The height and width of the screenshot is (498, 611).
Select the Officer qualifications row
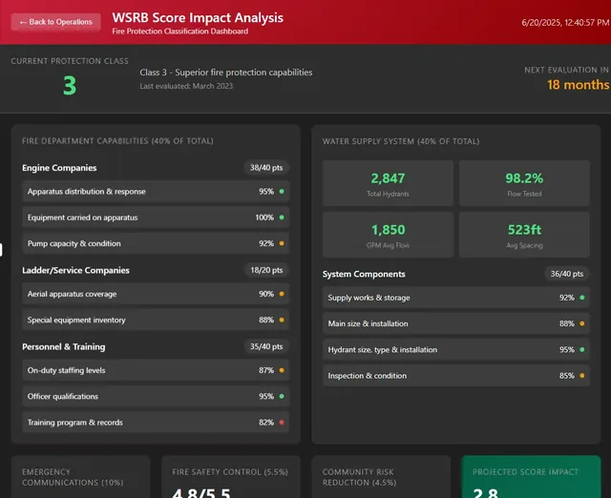pyautogui.click(x=156, y=396)
